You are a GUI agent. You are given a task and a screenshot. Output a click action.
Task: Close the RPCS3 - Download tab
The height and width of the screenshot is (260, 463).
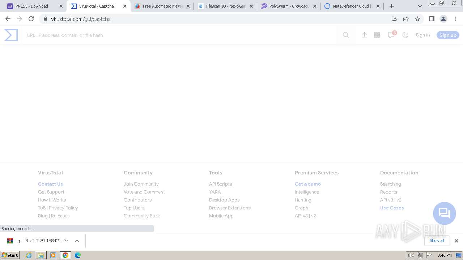click(61, 6)
